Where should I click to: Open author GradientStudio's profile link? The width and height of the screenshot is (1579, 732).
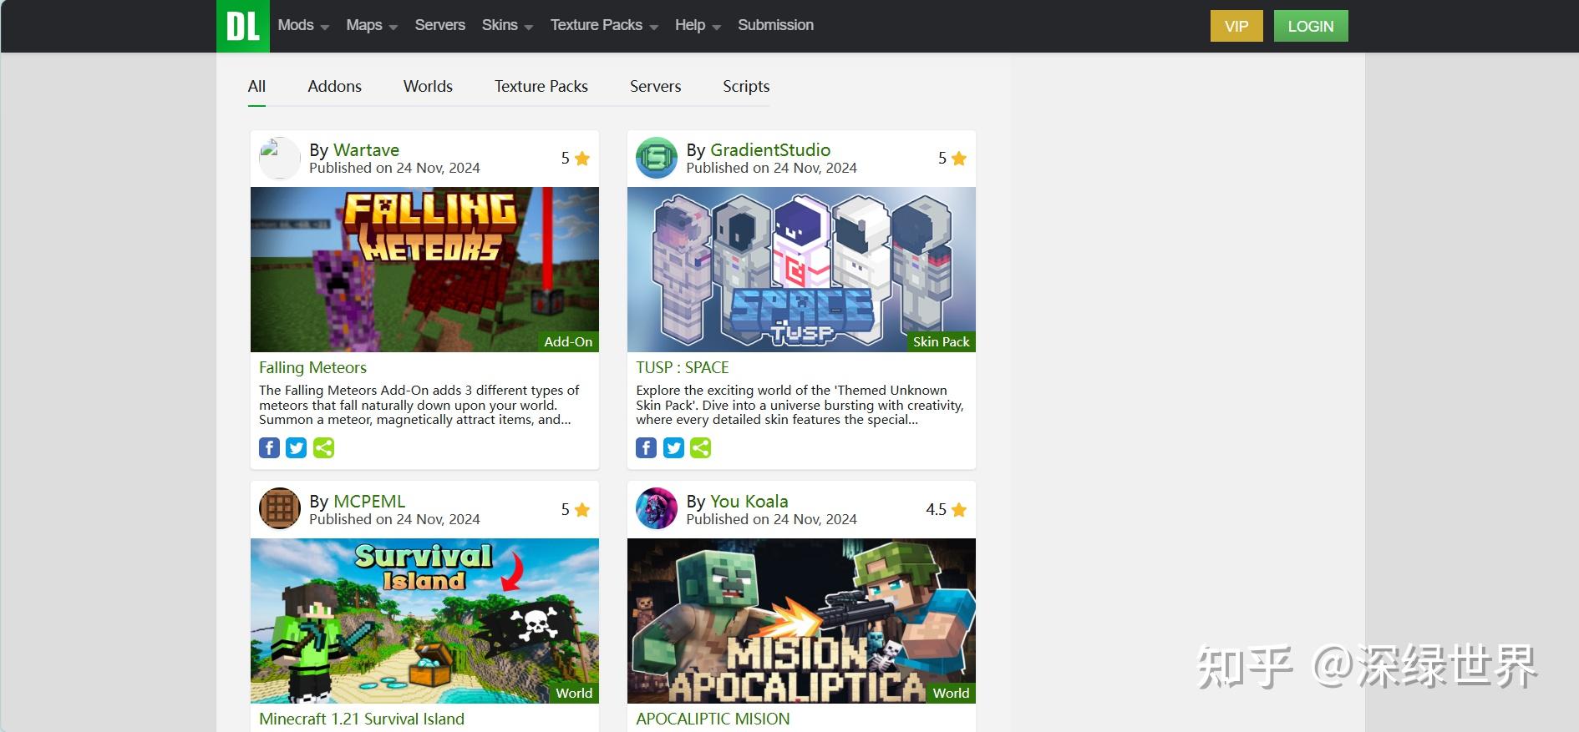click(770, 150)
